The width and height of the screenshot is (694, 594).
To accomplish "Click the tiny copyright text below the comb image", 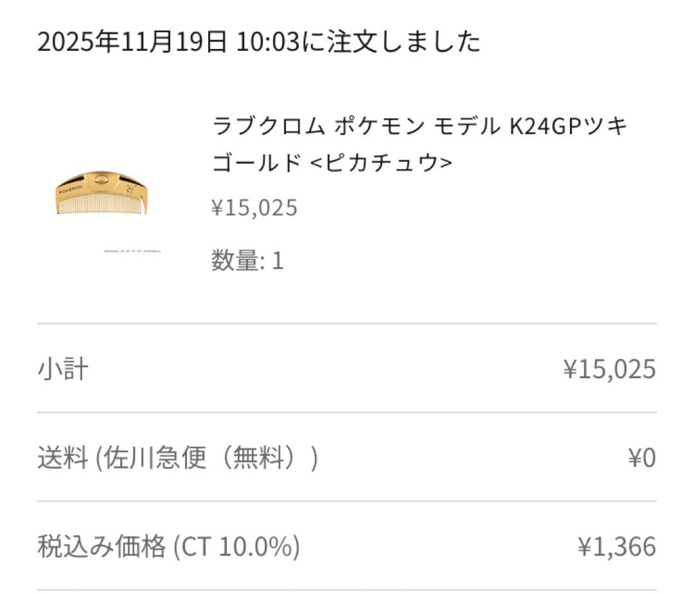I will coord(132,251).
